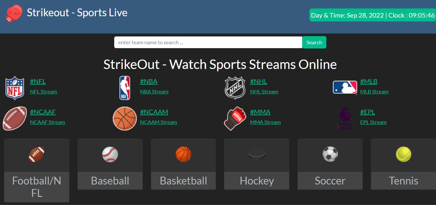The width and height of the screenshot is (436, 205).
Task: Open the #NCAAF link
Action: pyautogui.click(x=43, y=112)
